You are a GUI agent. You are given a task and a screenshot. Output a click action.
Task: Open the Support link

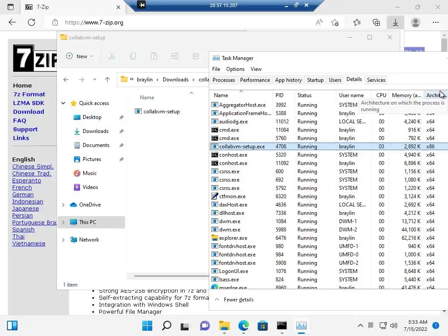[x=25, y=129]
